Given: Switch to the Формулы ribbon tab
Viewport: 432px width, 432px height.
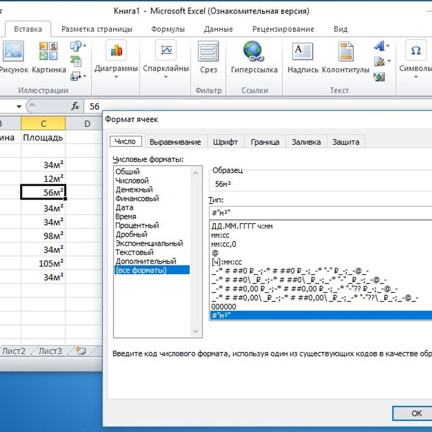Looking at the screenshot, I should point(168,29).
